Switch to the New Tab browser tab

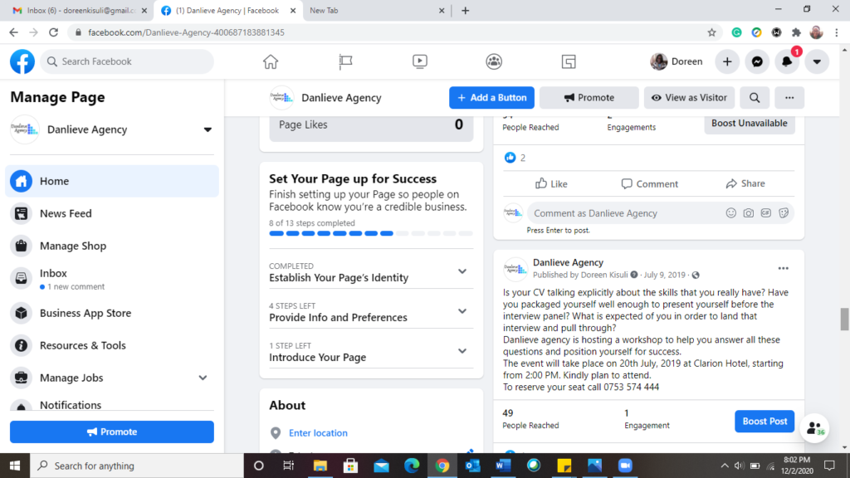coord(376,10)
